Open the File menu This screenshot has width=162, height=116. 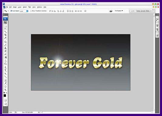(x=7, y=7)
